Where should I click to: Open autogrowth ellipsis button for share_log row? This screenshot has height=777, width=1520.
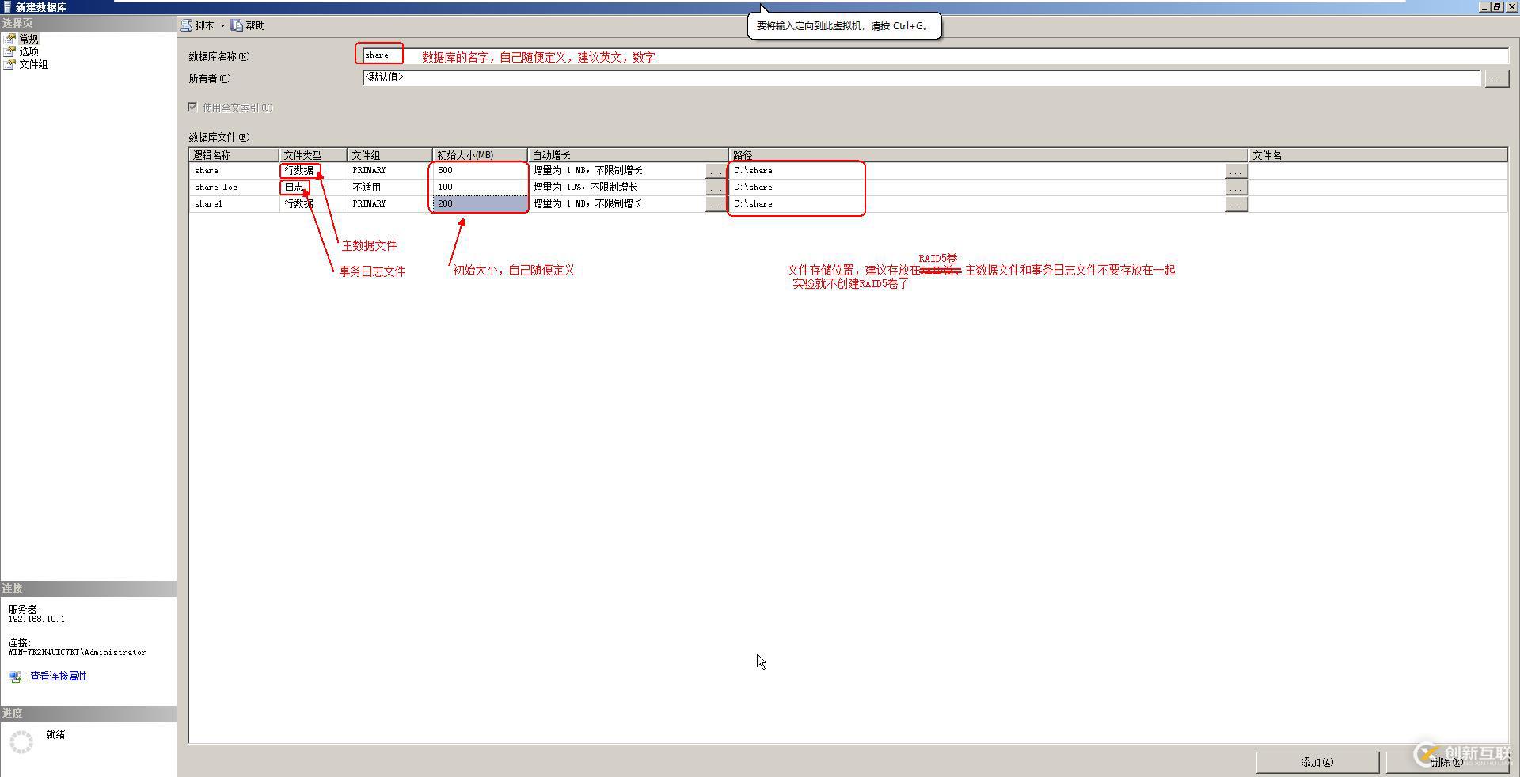click(x=716, y=188)
